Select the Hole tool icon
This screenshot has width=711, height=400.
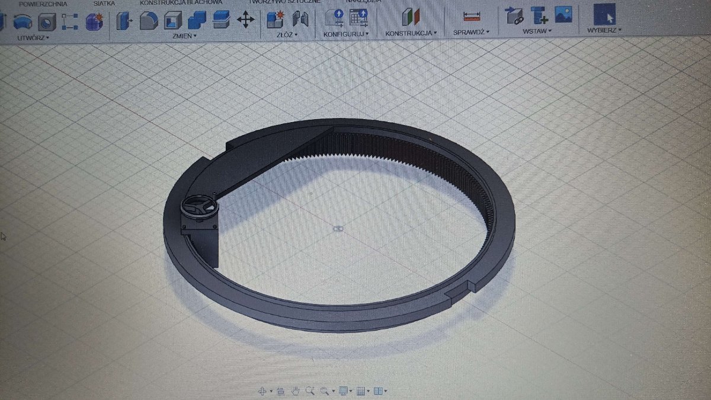tap(47, 22)
